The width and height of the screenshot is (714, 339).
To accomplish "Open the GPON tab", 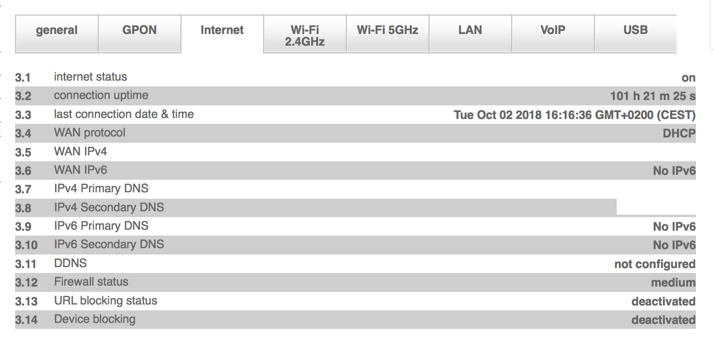I will 140,31.
